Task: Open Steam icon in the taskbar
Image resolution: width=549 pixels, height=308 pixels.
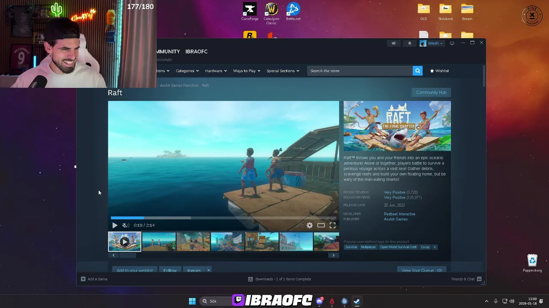Action: click(356, 301)
